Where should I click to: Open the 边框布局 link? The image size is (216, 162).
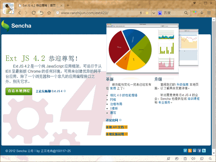tap(116, 104)
